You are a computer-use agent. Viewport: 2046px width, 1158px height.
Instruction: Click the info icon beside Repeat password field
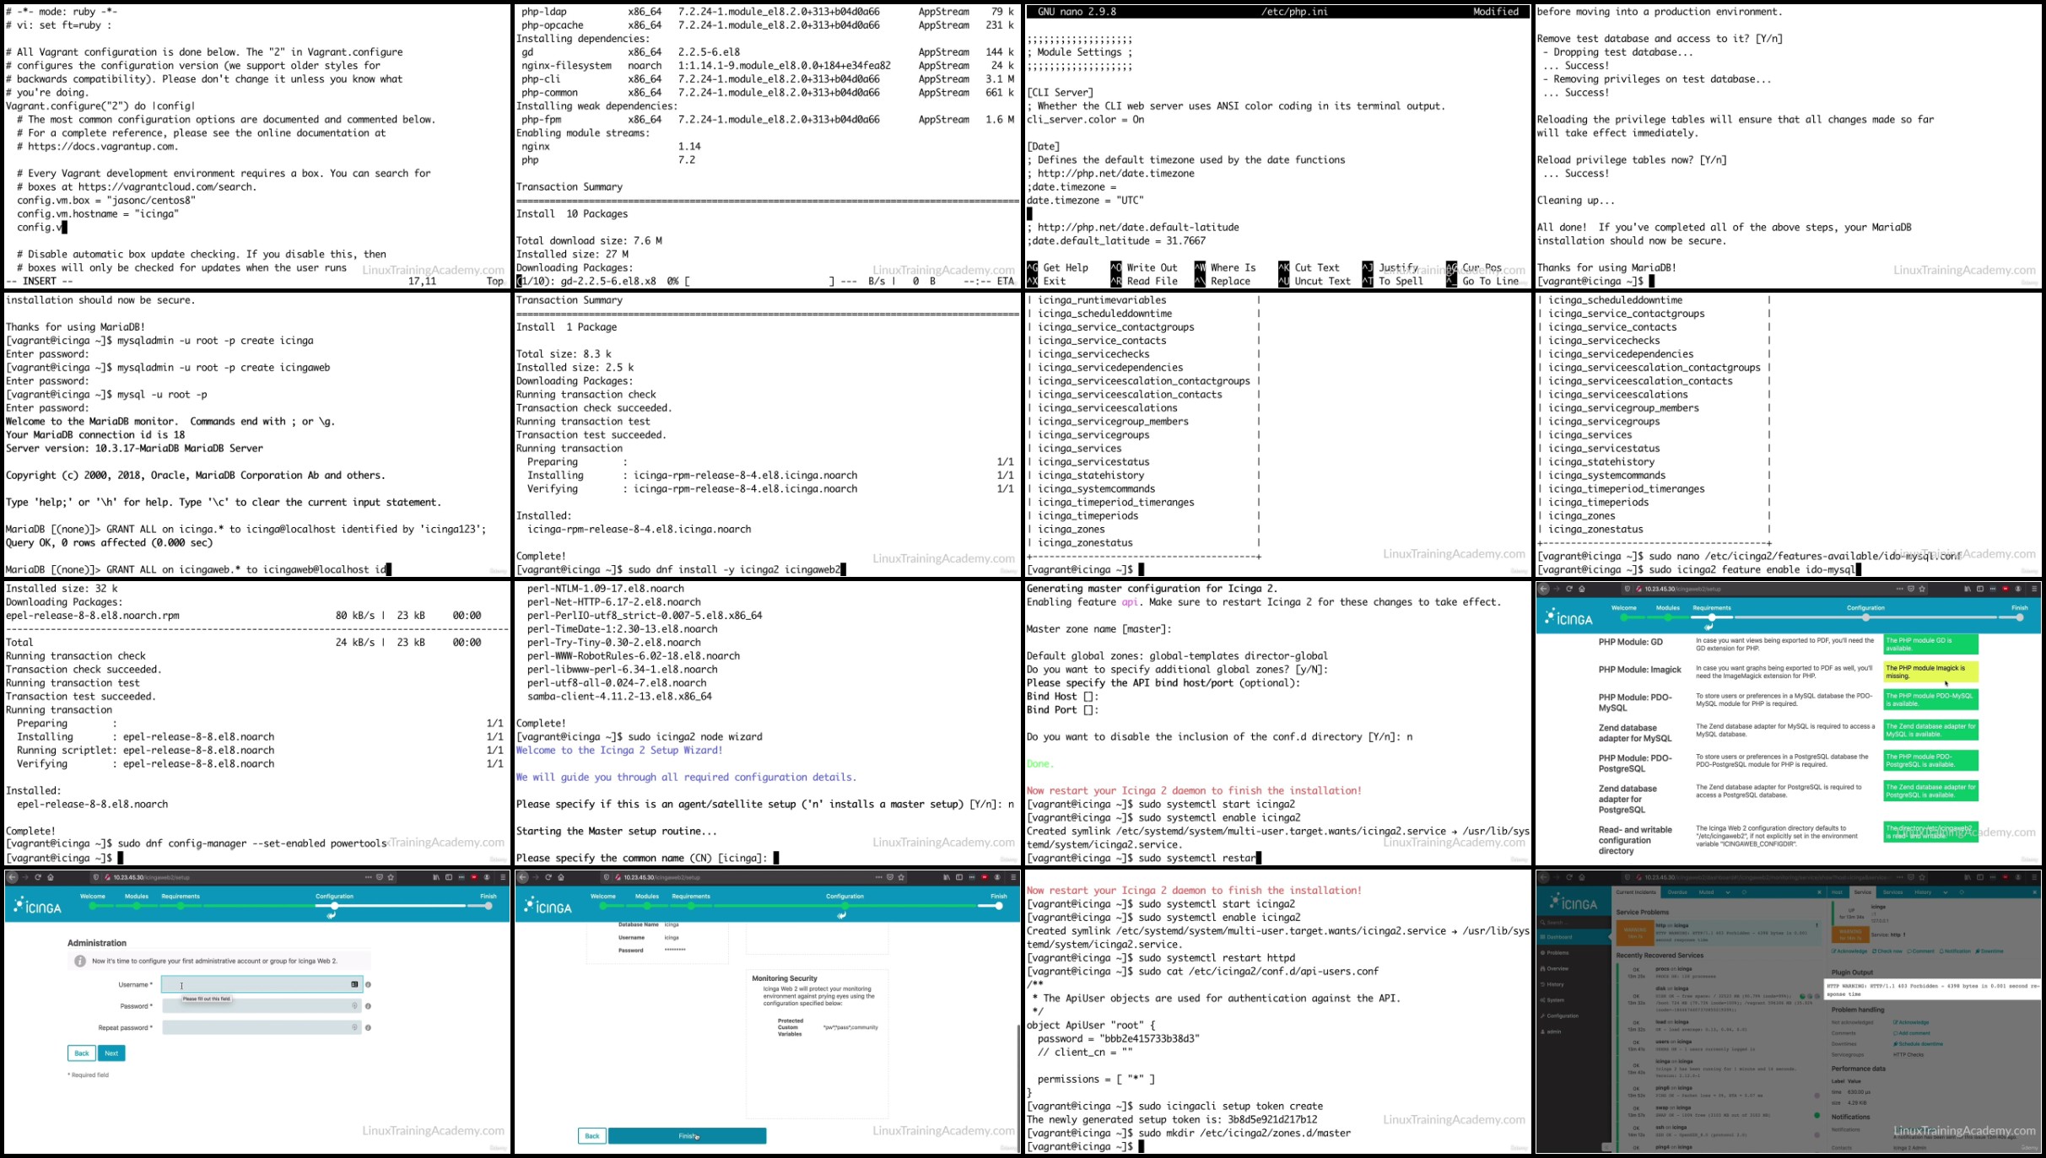pos(368,1027)
